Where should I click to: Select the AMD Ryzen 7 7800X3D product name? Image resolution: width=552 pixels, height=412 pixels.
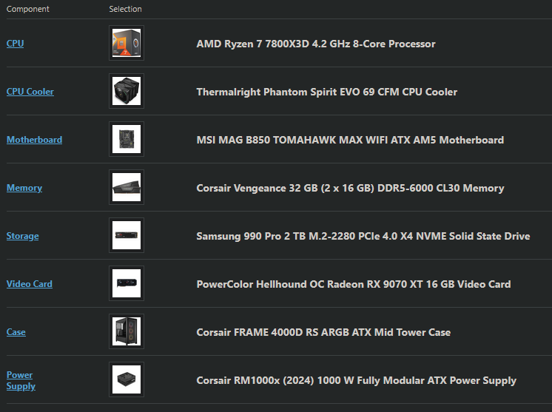coord(316,44)
